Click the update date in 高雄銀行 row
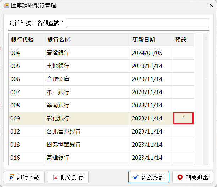The height and width of the screenshot is (187, 217). coord(147,158)
